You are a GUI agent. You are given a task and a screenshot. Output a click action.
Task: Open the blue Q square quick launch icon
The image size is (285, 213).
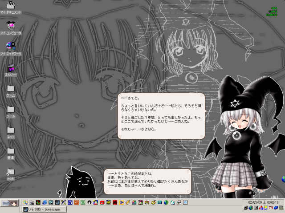185,202
